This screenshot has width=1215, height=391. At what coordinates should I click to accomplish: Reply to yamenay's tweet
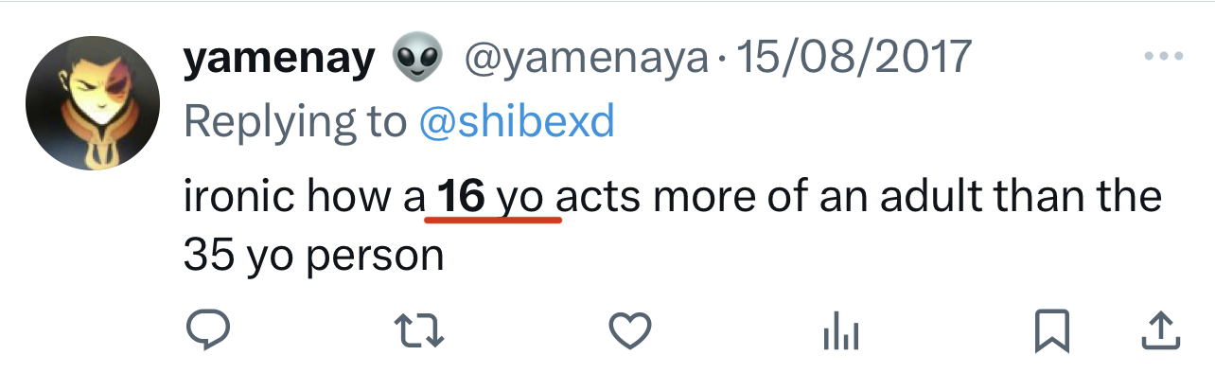coord(202,330)
